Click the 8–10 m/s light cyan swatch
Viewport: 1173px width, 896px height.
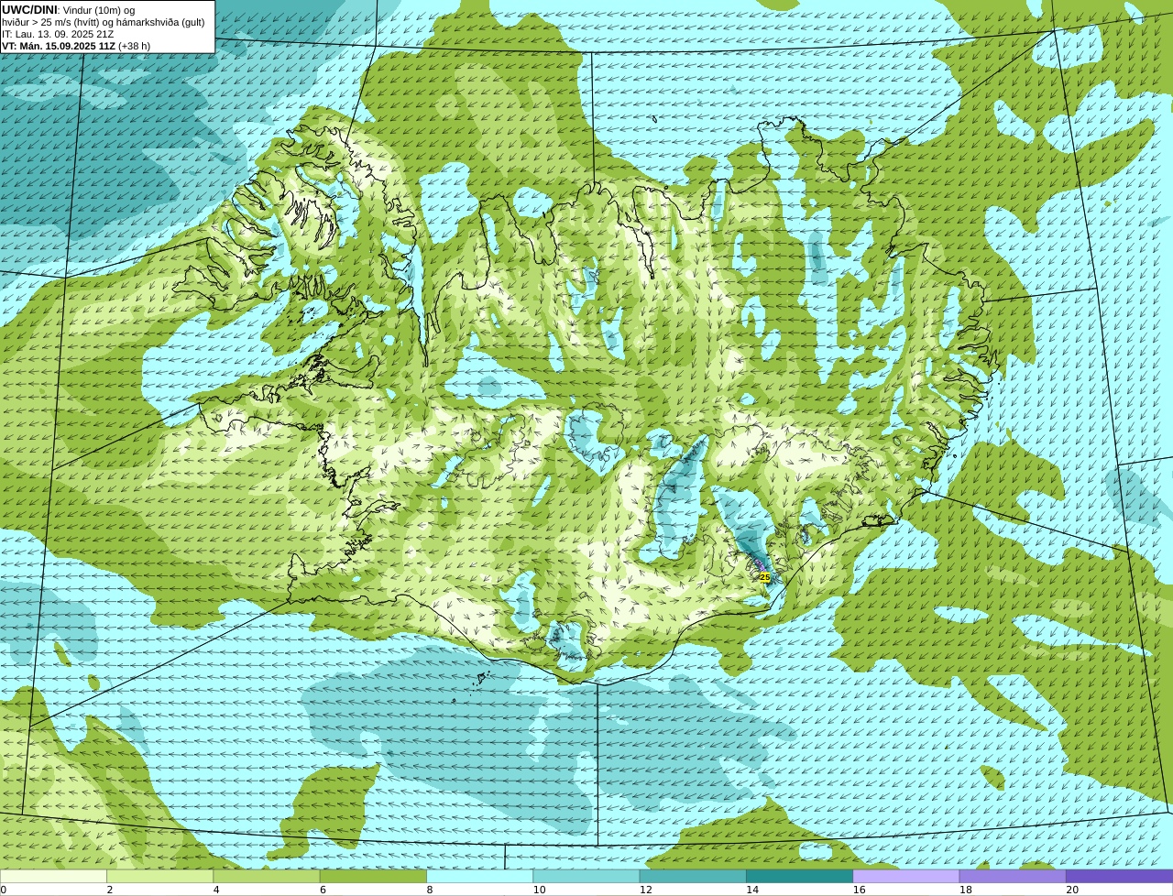[479, 876]
